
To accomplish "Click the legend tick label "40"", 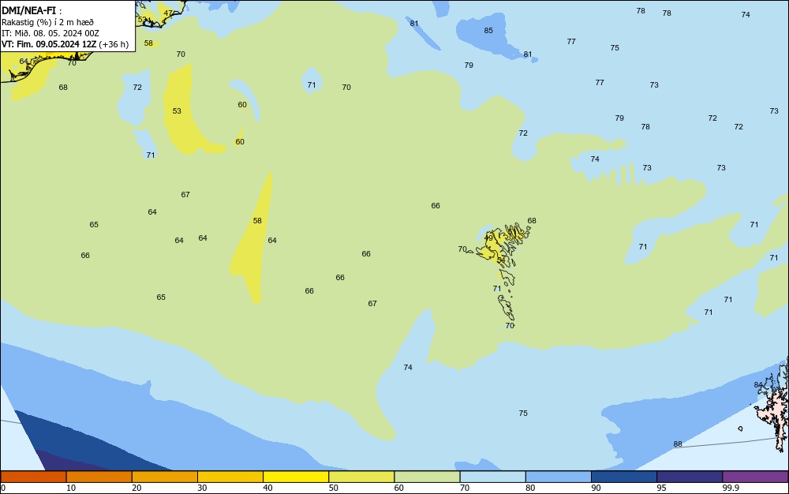I will point(267,488).
